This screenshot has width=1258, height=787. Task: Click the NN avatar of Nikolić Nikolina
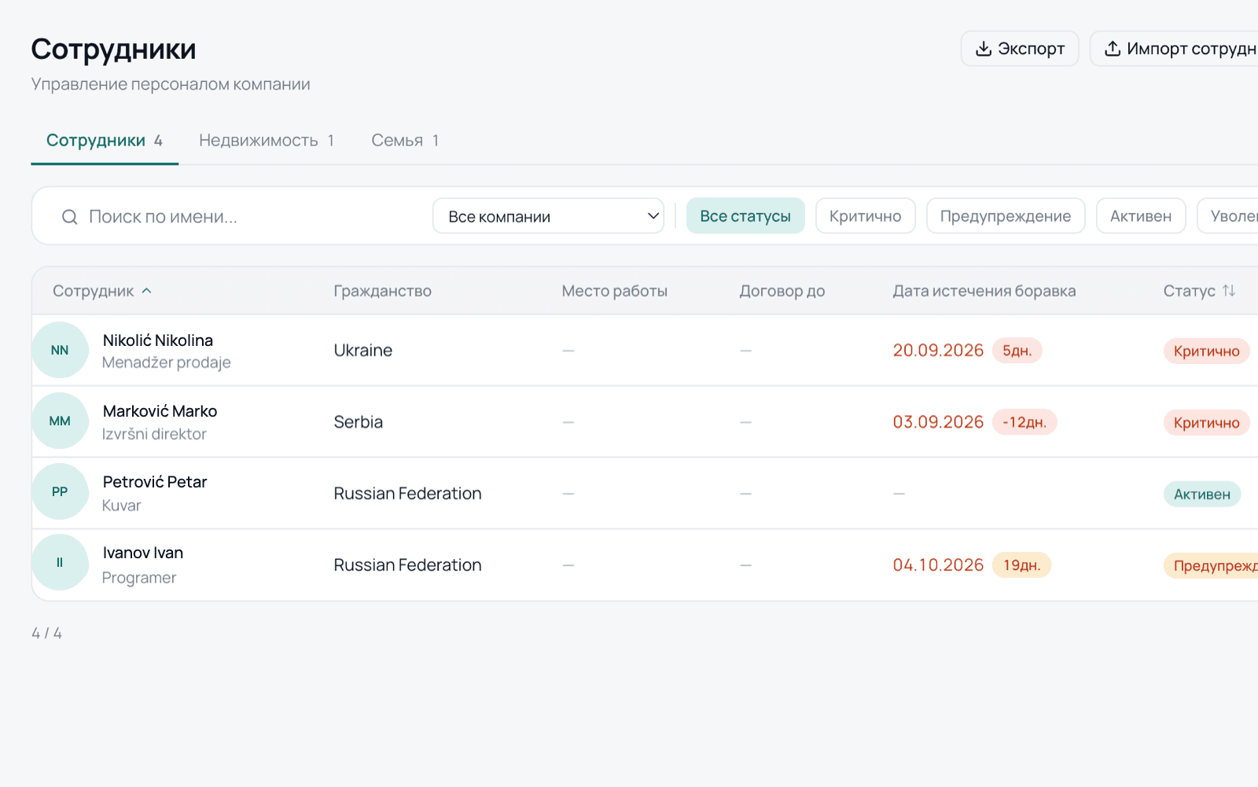coord(60,350)
